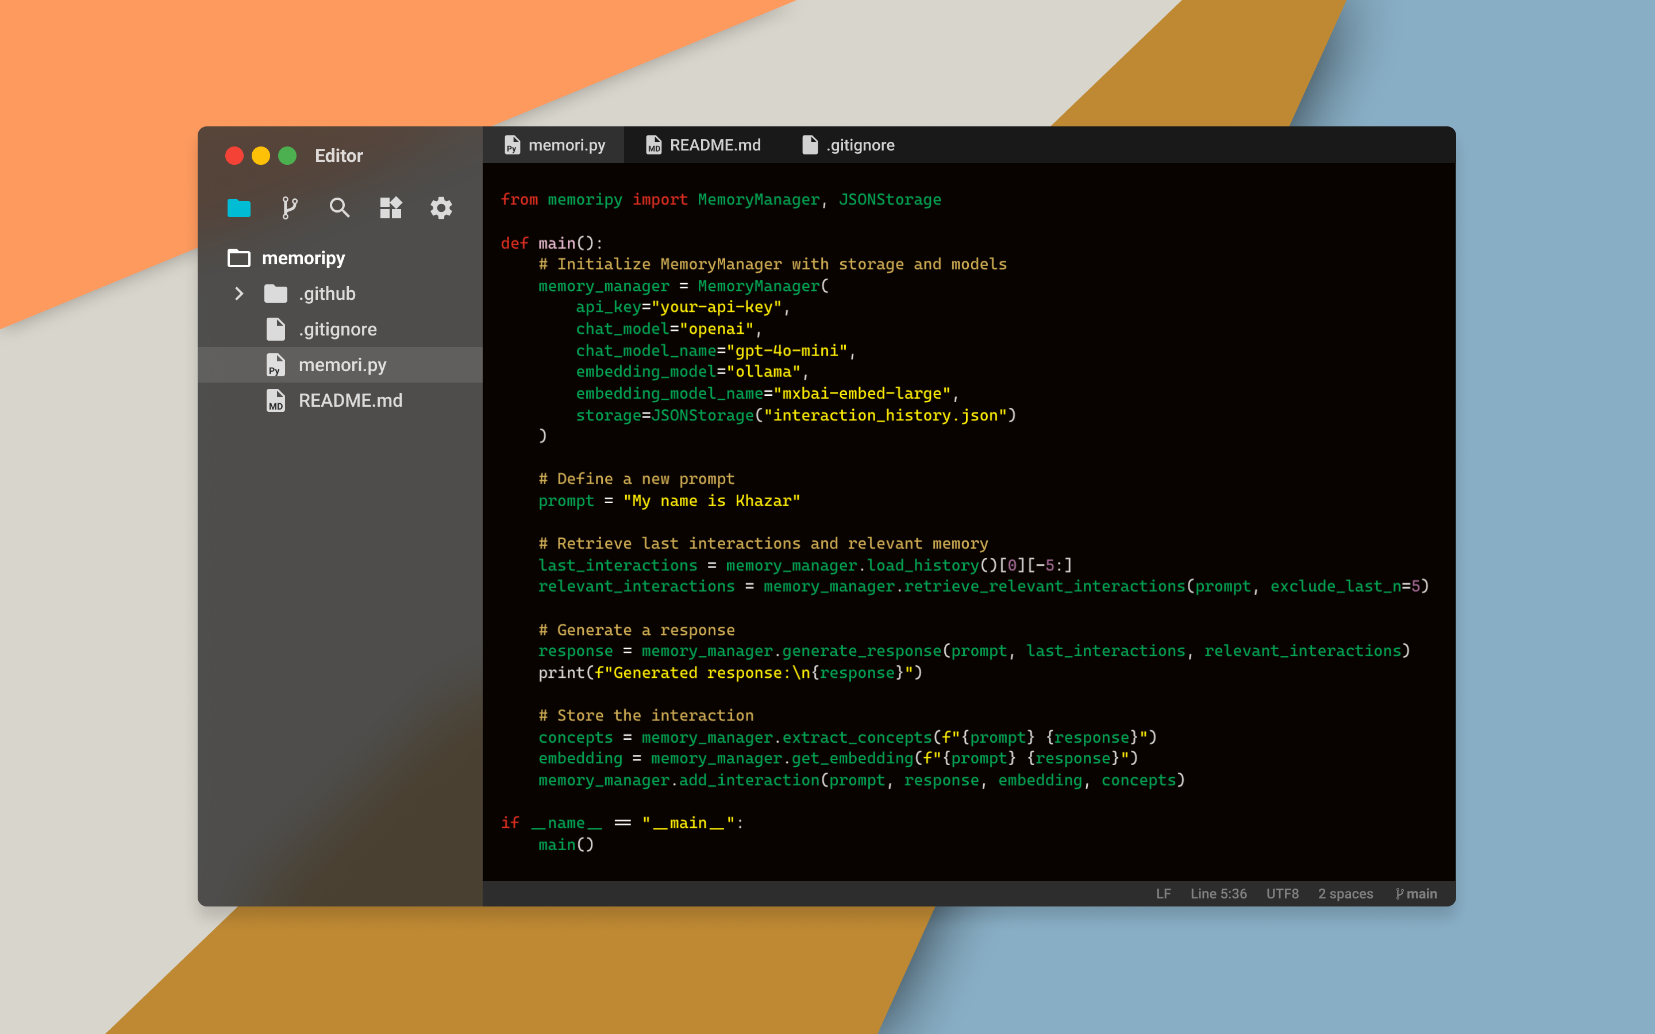The width and height of the screenshot is (1655, 1034).
Task: Click the git branch icon in status bar
Action: tap(1399, 894)
